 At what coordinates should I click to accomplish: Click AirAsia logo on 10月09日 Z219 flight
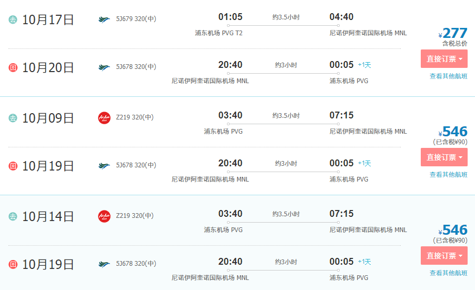coord(104,118)
